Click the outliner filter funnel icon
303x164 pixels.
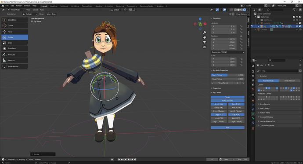pos(294,10)
